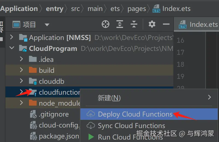Expand the node_modules folder node

tap(21, 103)
